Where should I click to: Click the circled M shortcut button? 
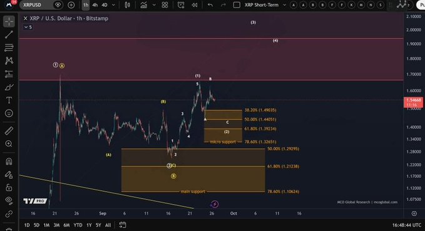point(361,5)
